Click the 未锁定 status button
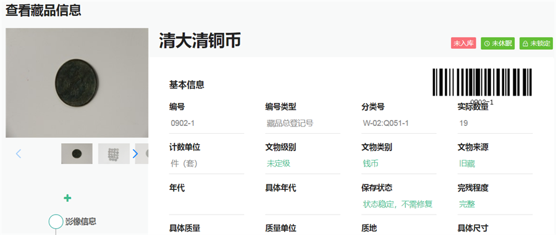The height and width of the screenshot is (235, 556). [x=536, y=43]
